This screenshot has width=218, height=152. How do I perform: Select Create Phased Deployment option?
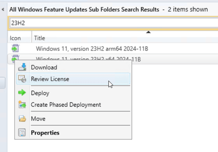tap(66, 105)
